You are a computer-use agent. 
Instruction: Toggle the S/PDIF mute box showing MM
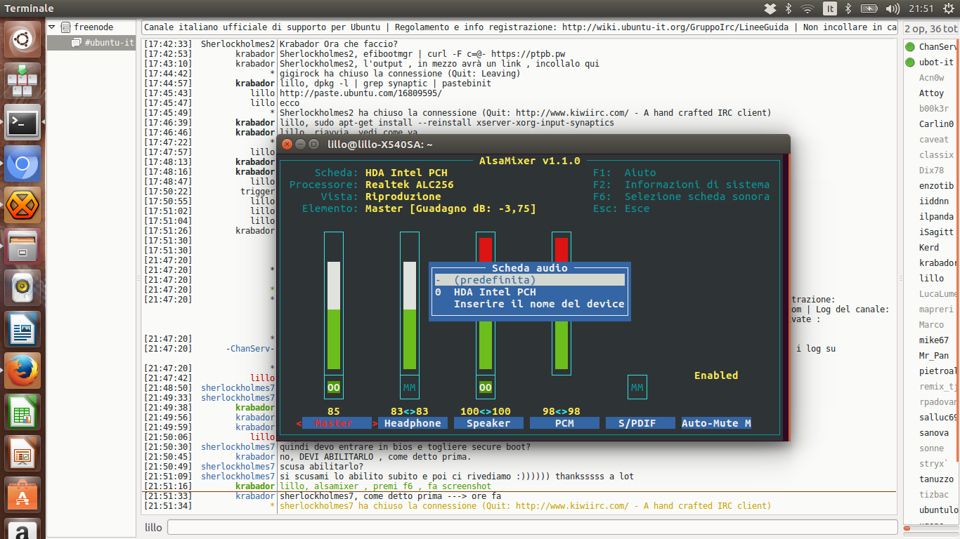[x=637, y=387]
